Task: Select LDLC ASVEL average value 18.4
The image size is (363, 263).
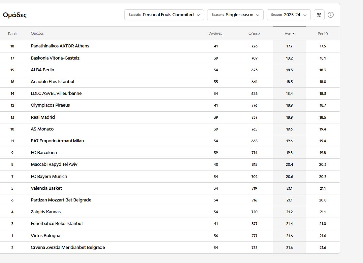Action: coord(289,93)
